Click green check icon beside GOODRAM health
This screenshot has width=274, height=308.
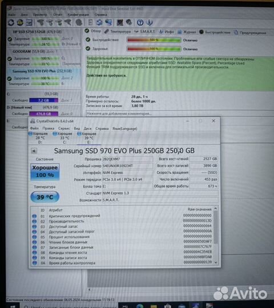tap(9, 59)
